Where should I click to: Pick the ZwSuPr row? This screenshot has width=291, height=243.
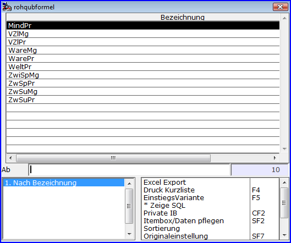(x=143, y=100)
